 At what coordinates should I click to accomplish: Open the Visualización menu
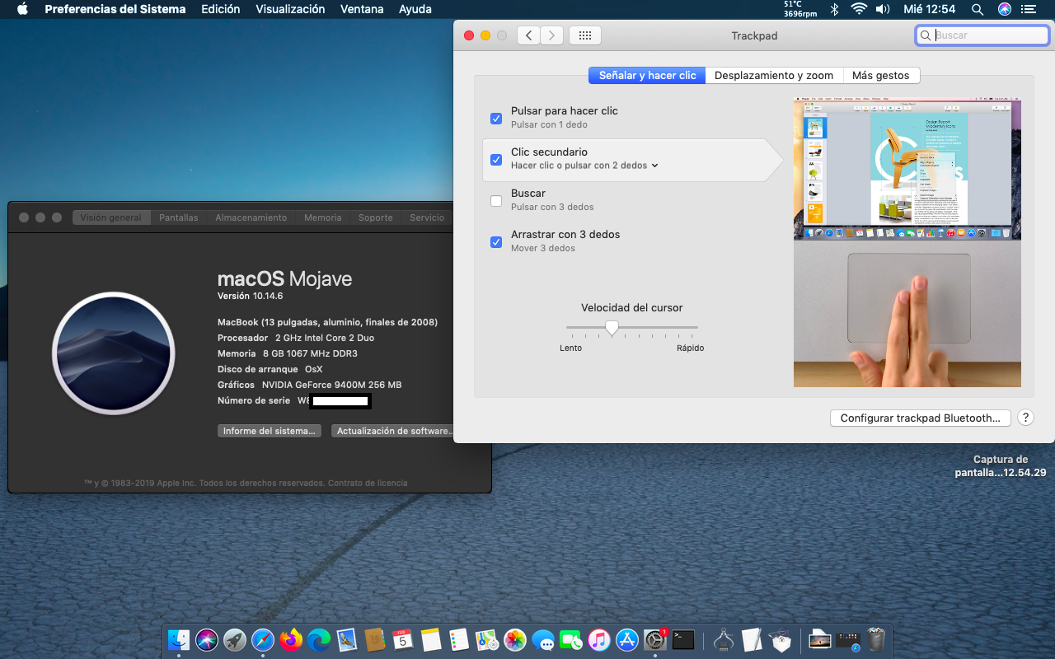(290, 9)
